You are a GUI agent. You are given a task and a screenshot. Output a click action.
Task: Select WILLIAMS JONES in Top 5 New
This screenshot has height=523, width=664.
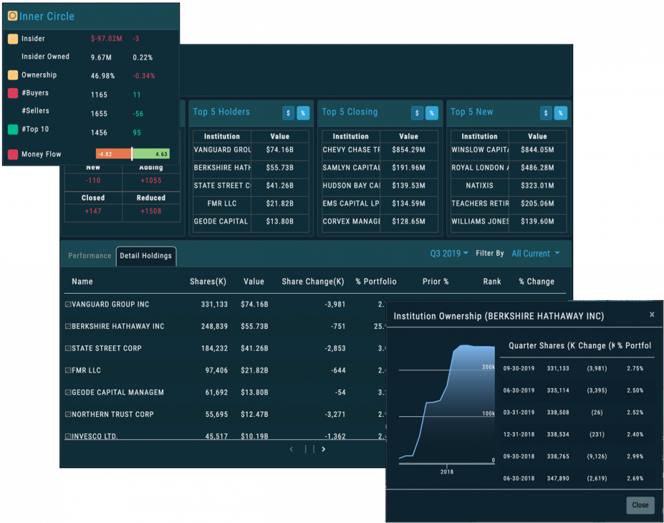(480, 222)
